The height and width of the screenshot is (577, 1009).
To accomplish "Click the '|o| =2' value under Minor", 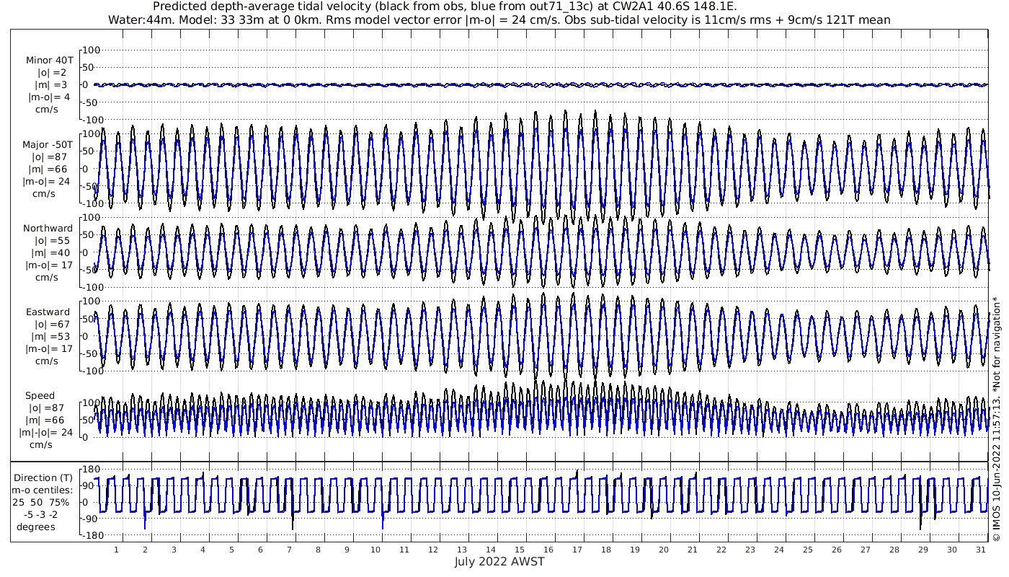I will (x=52, y=72).
